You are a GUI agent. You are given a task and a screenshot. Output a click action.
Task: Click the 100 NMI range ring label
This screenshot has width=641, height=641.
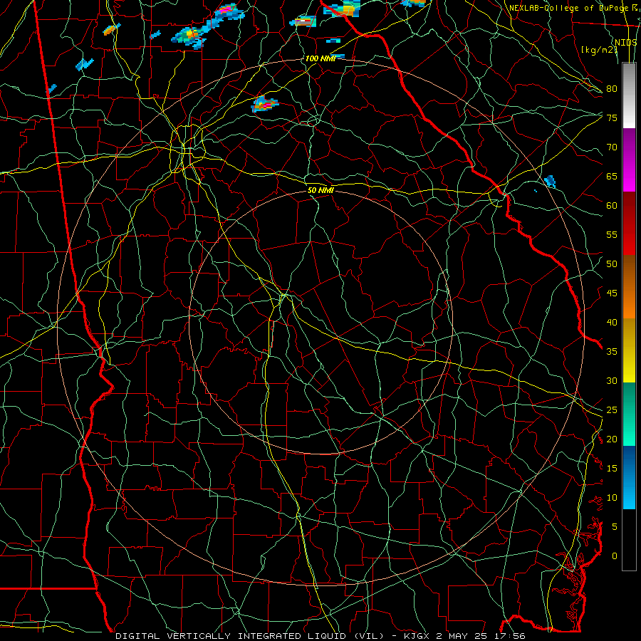click(320, 58)
